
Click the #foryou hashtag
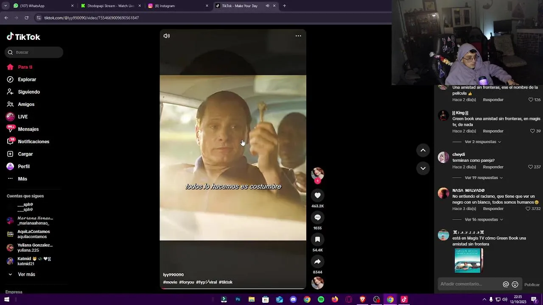click(x=187, y=282)
